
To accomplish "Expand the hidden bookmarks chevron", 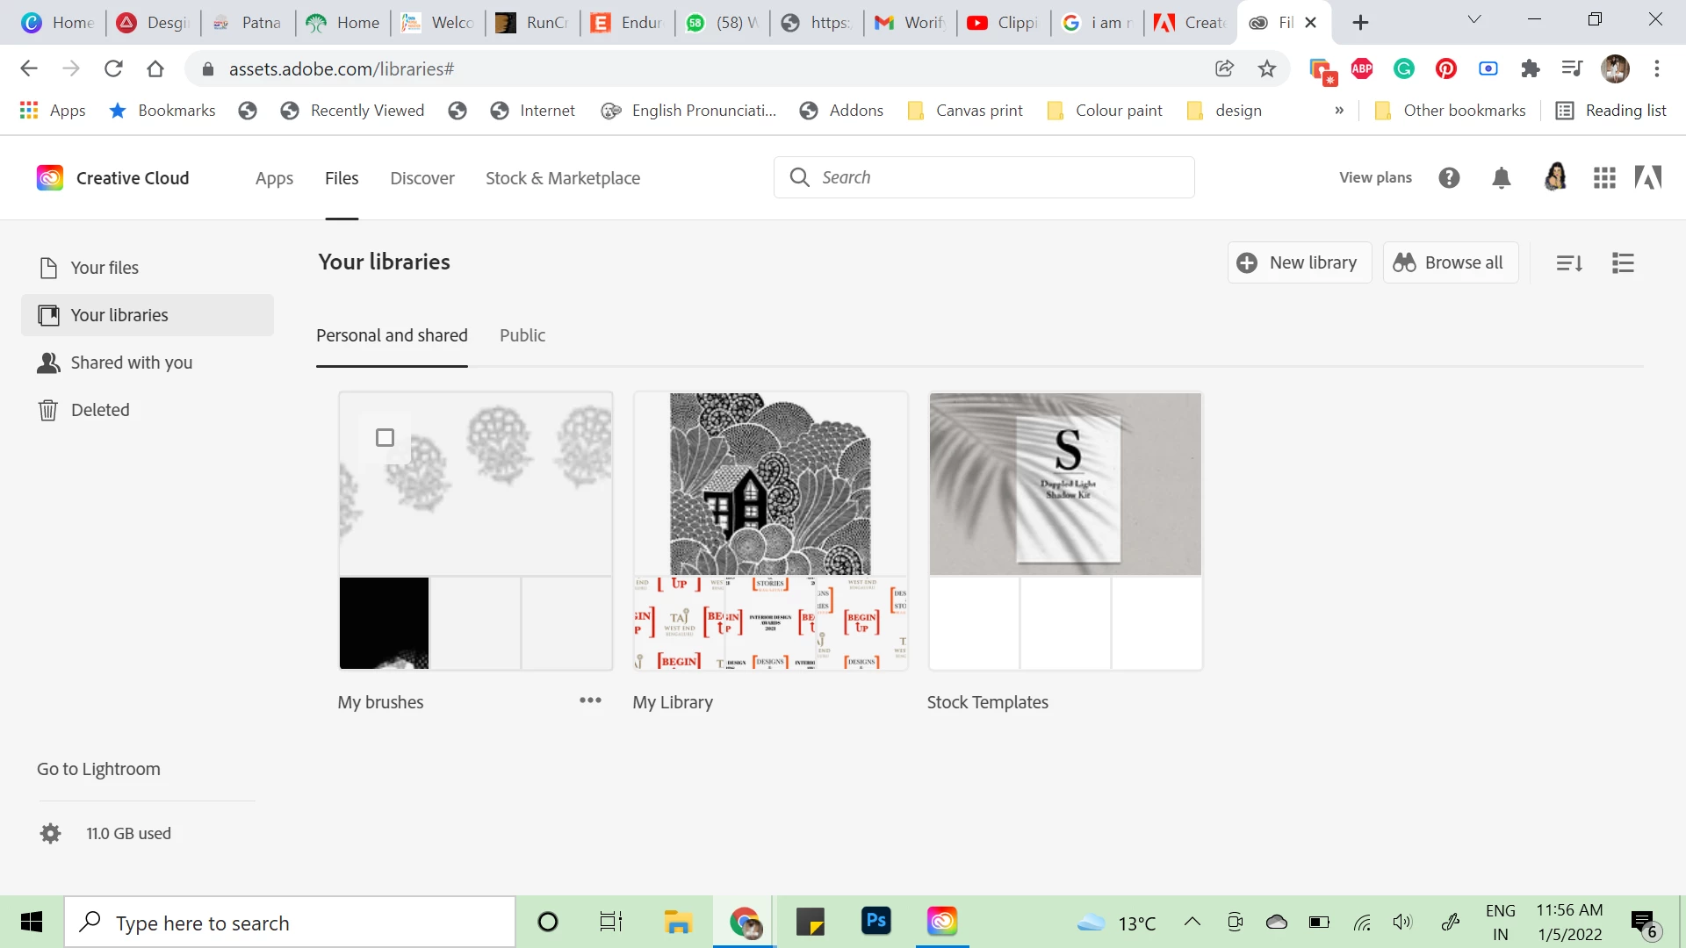I will pyautogui.click(x=1339, y=111).
